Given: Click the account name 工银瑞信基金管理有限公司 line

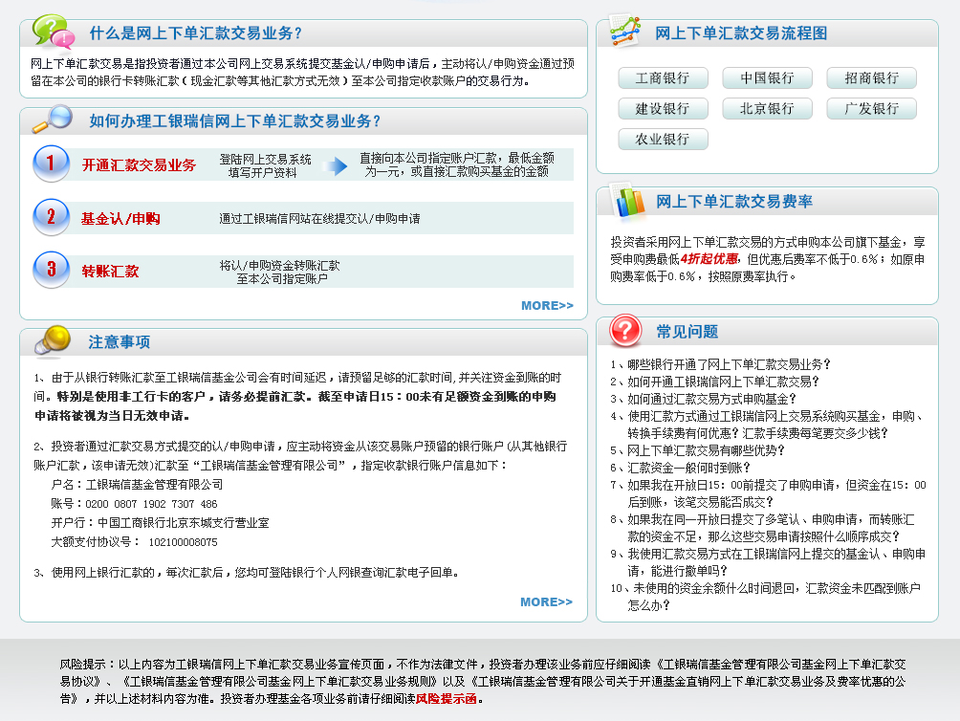Looking at the screenshot, I should (x=137, y=484).
